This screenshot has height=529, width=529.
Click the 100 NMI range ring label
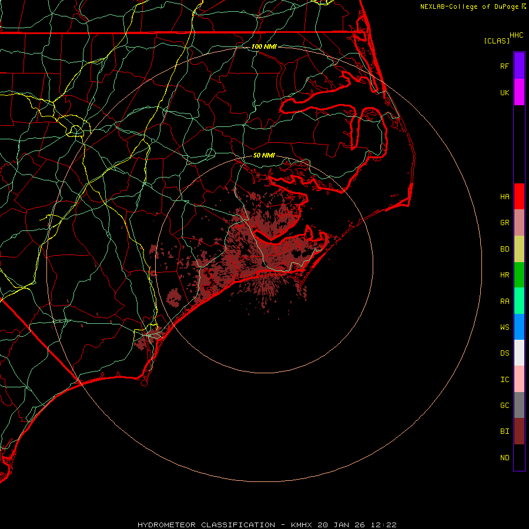coord(264,46)
